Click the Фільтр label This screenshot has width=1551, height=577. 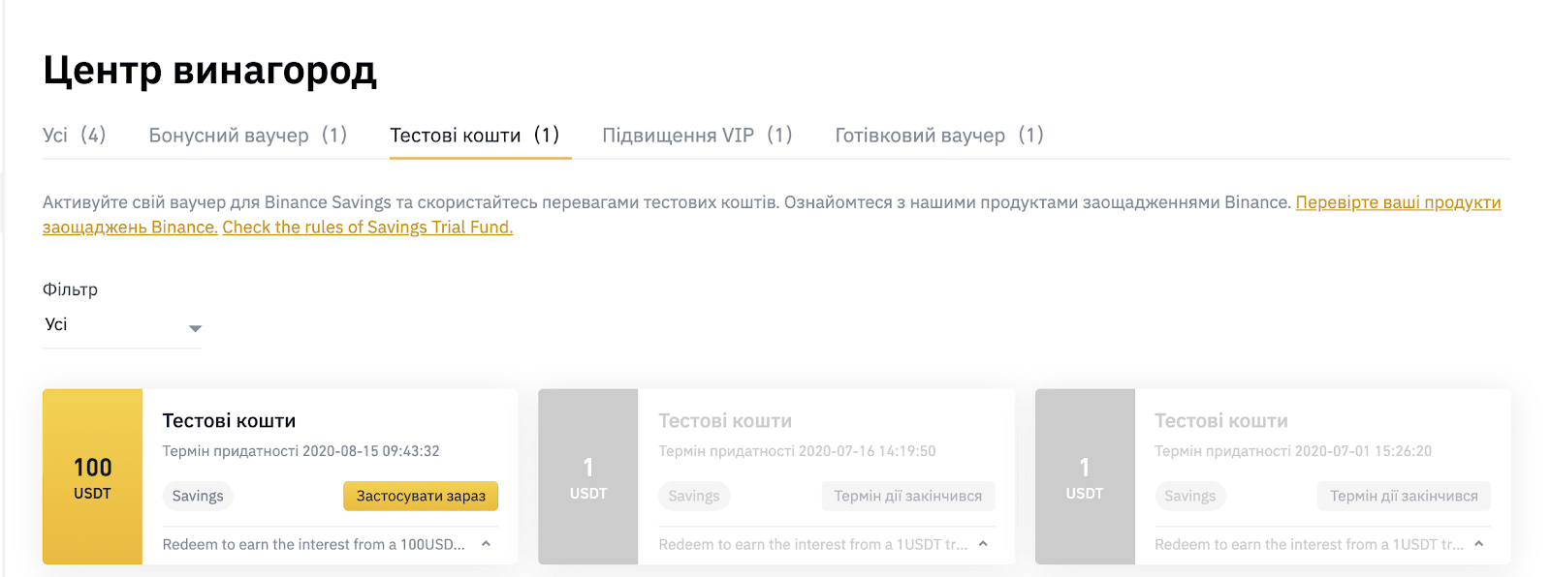[x=70, y=289]
